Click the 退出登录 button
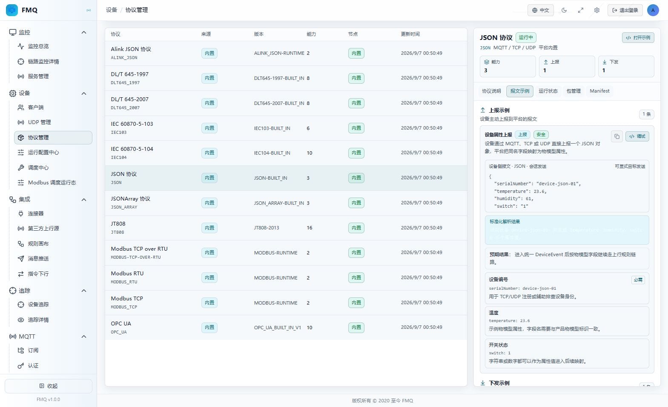 click(625, 10)
